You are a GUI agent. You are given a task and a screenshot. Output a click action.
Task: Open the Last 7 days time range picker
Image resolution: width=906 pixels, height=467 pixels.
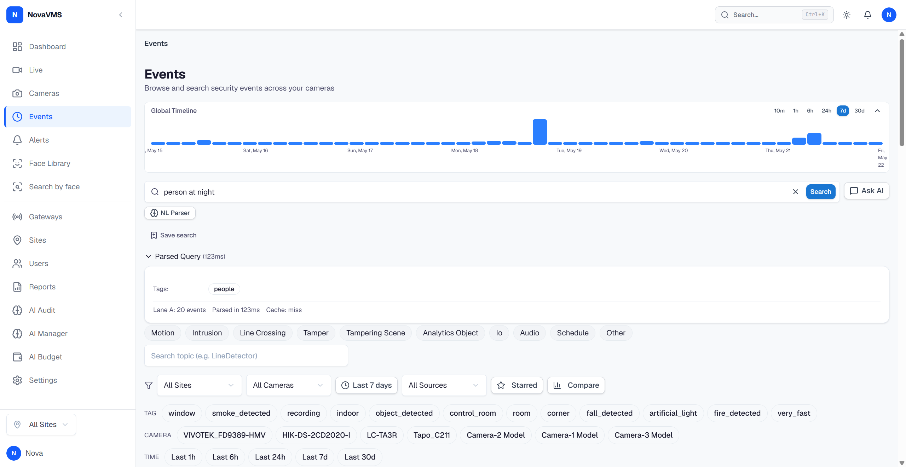tap(367, 385)
